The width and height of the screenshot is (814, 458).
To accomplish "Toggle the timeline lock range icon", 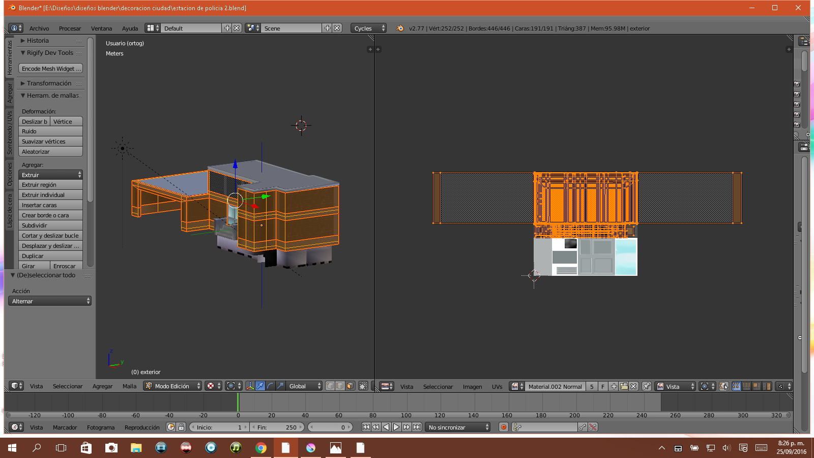I will 181,427.
